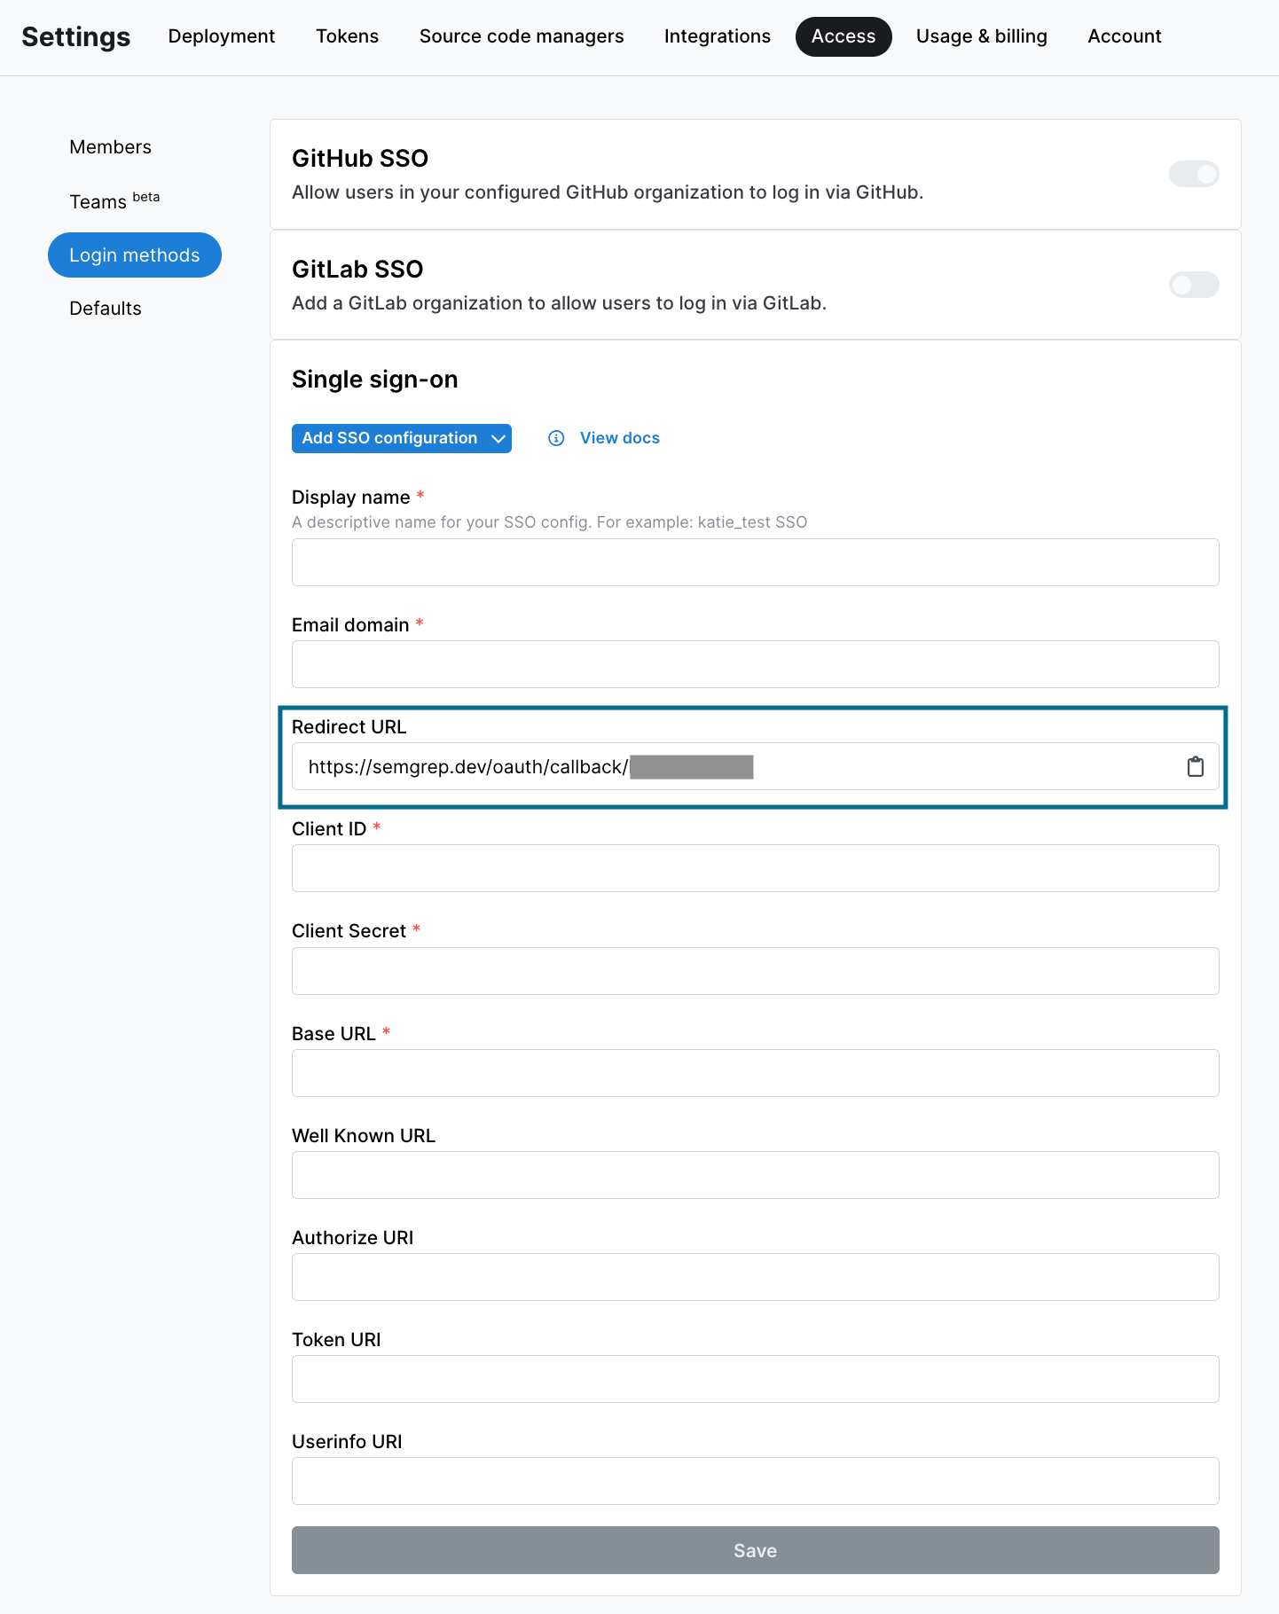Click into the Email domain field
This screenshot has height=1614, width=1279.
[755, 664]
